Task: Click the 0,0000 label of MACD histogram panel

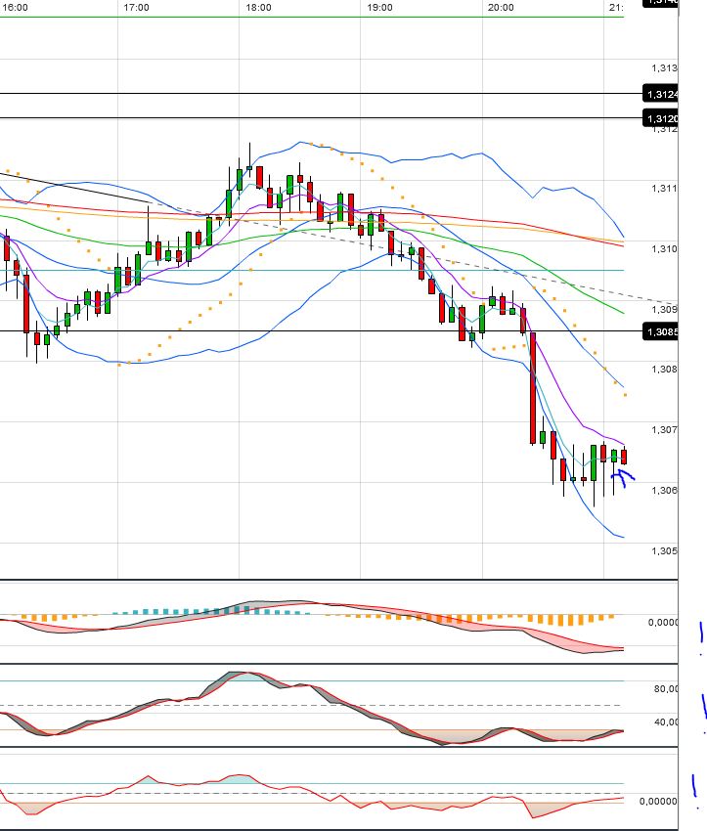Action: pos(662,622)
